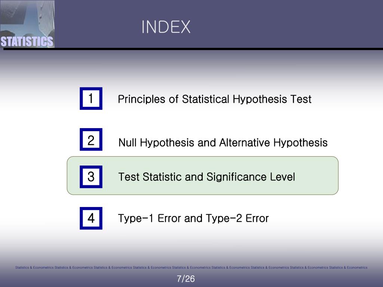The width and height of the screenshot is (383, 287).
Task: Click the 7/26 page number
Action: tap(186, 279)
